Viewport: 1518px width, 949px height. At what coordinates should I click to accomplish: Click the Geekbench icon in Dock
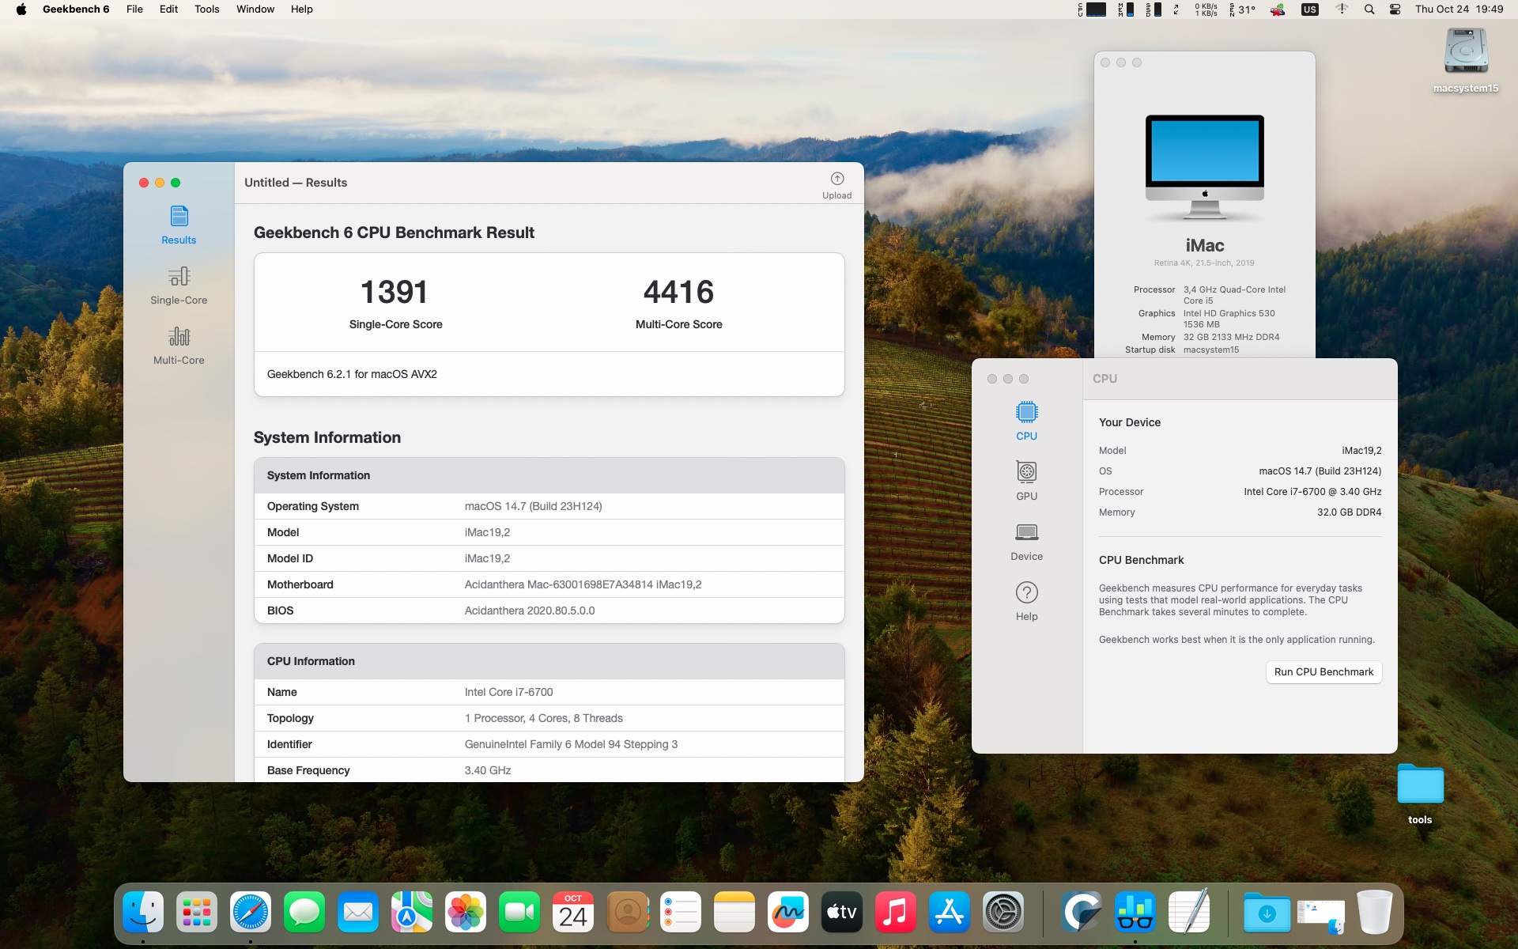1135,912
